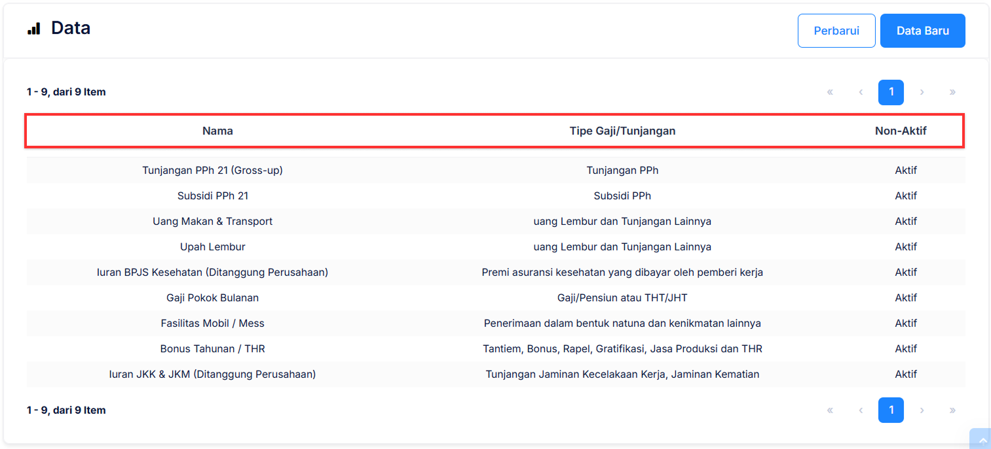The height and width of the screenshot is (449, 991).
Task: Select the Bonus Tahunan / THR entry
Action: pos(212,349)
